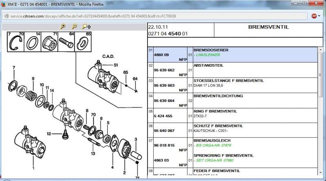Click the BIS ORGA-NR. 07979 note
The height and width of the screenshot is (181, 326).
212,145
